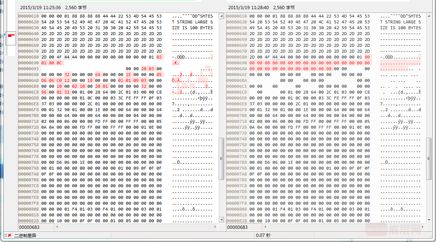Select highlighted byte 44 in right pane
Viewport: 436px width, 242px height.
275,57
